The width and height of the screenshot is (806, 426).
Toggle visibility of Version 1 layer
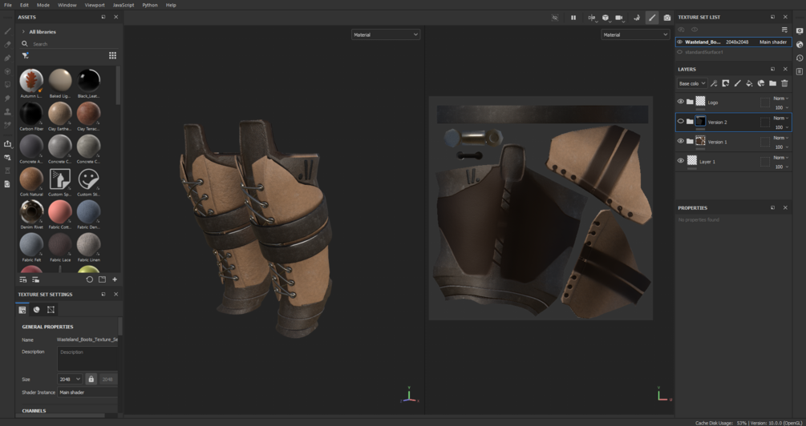coord(681,141)
